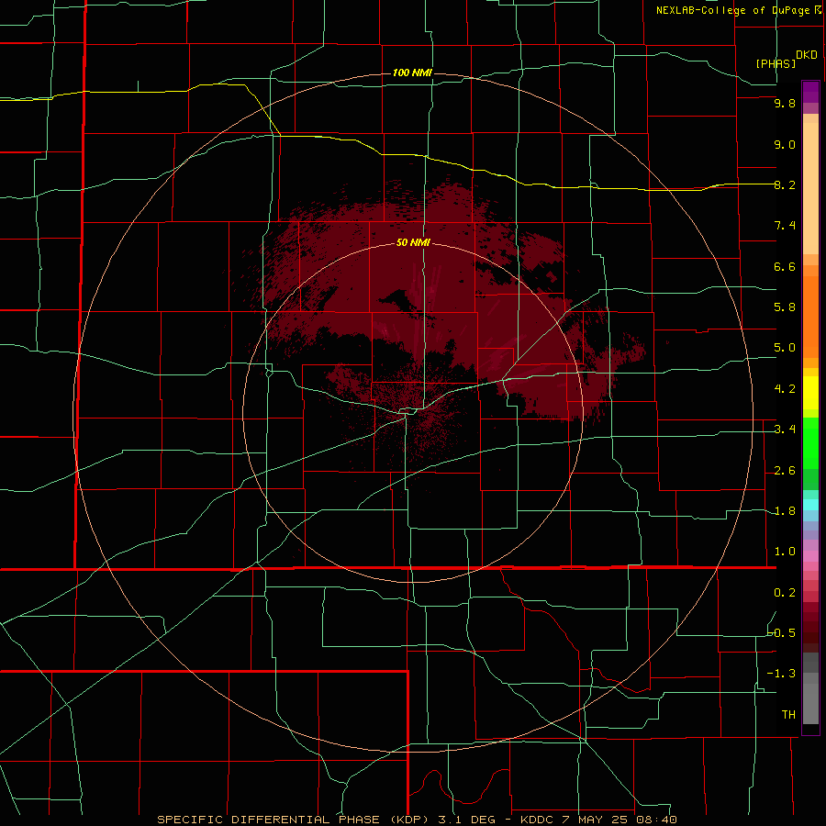The image size is (826, 826).
Task: Click the 1.0 value on the scale
Action: (785, 552)
